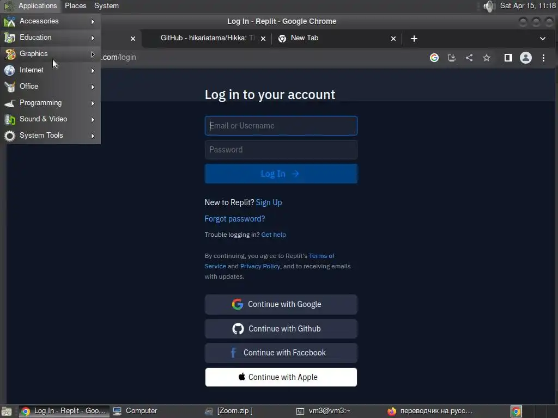Open the Office menu category
The width and height of the screenshot is (558, 418).
[50, 87]
